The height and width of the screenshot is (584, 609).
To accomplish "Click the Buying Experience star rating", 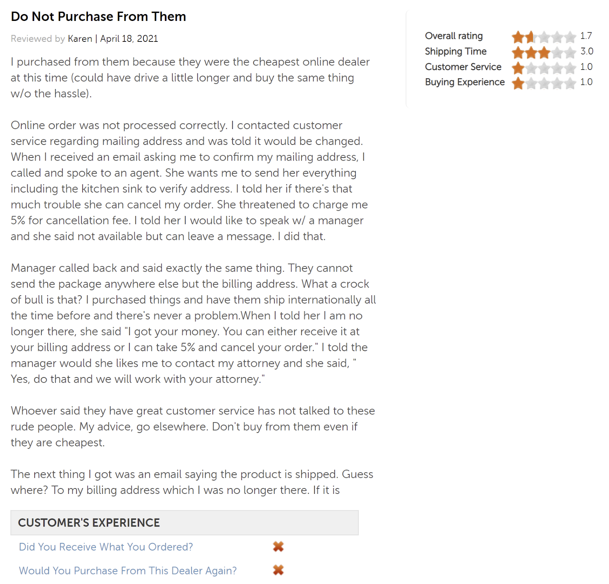I will (x=544, y=83).
